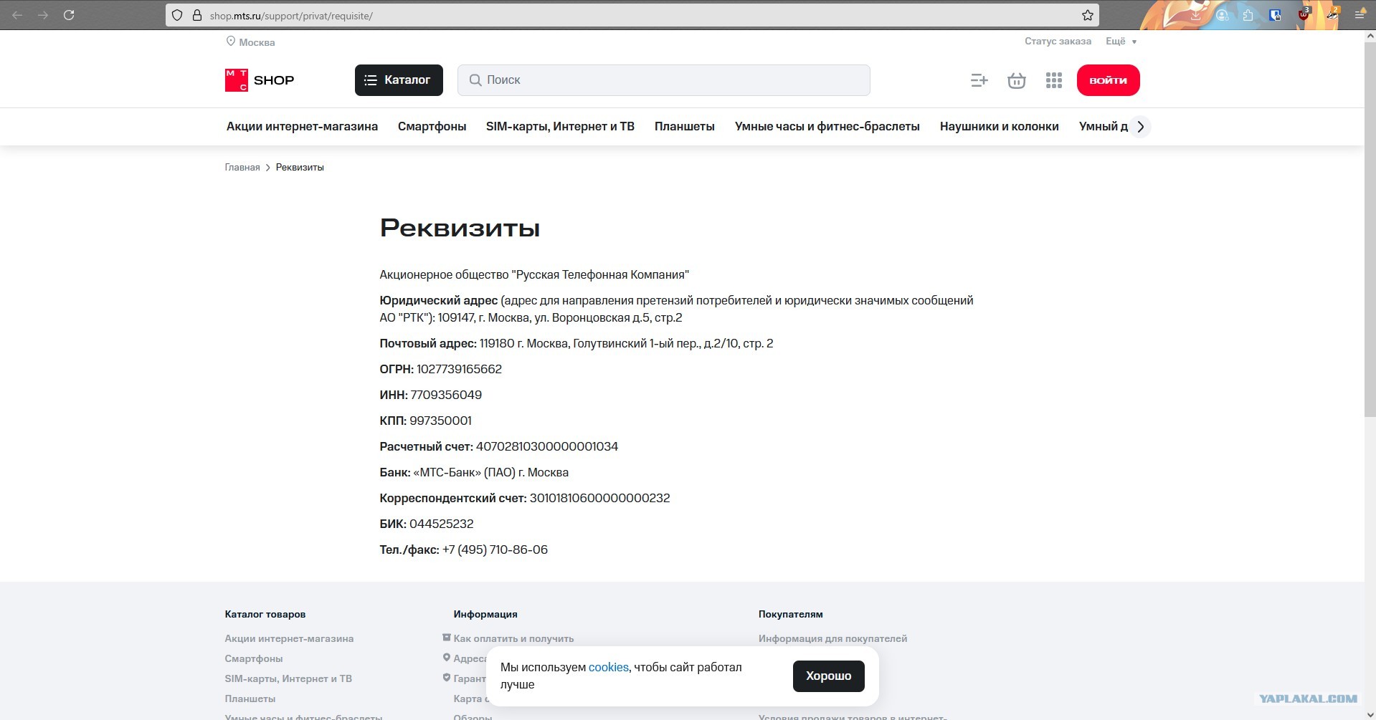
Task: Open footer link SIM-карты, Интернет и ТВ
Action: coord(288,678)
